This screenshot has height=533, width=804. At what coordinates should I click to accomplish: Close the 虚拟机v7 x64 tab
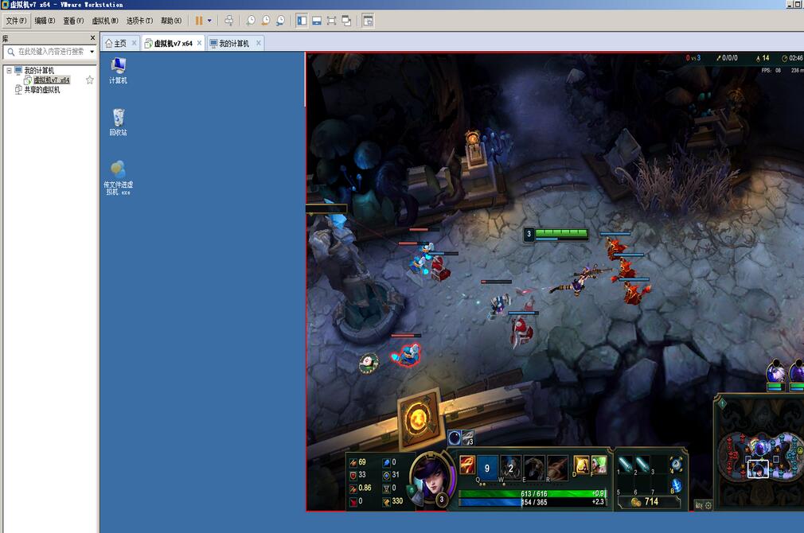click(200, 43)
